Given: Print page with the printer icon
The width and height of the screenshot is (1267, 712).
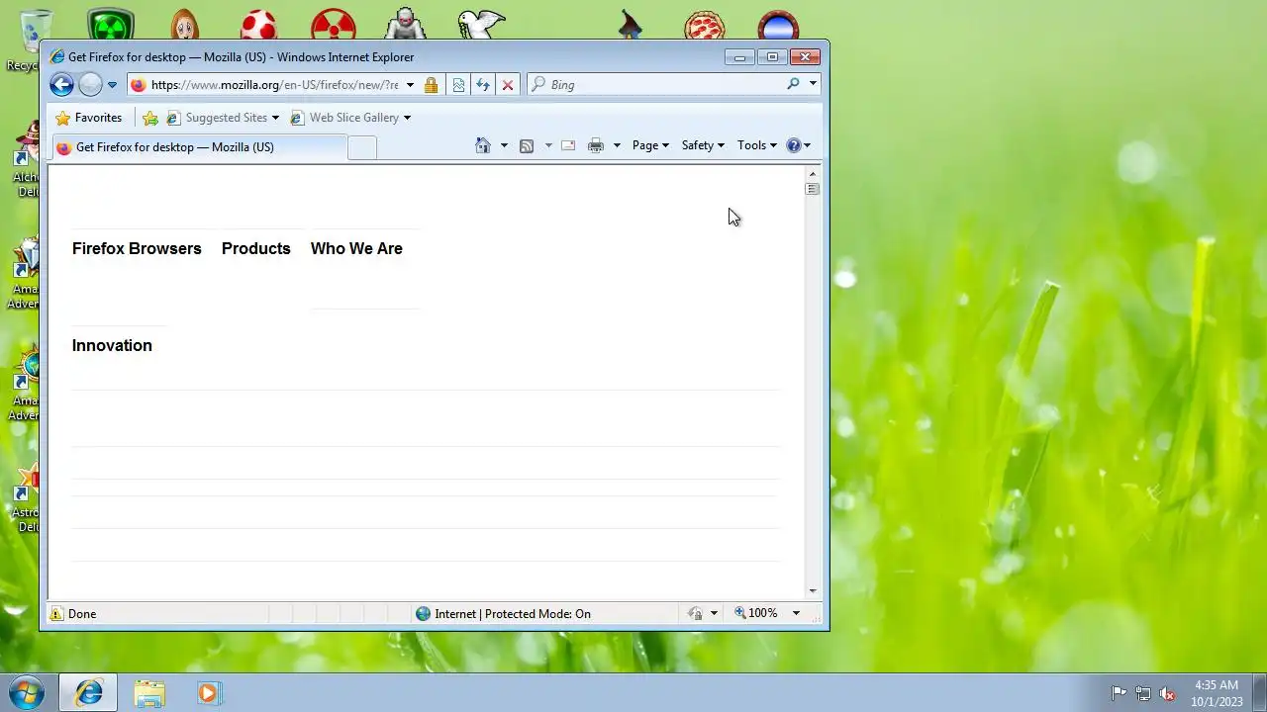Looking at the screenshot, I should click(596, 145).
